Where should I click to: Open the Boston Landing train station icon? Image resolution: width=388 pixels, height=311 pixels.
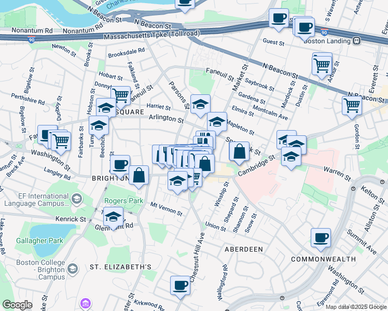pyautogui.click(x=356, y=41)
